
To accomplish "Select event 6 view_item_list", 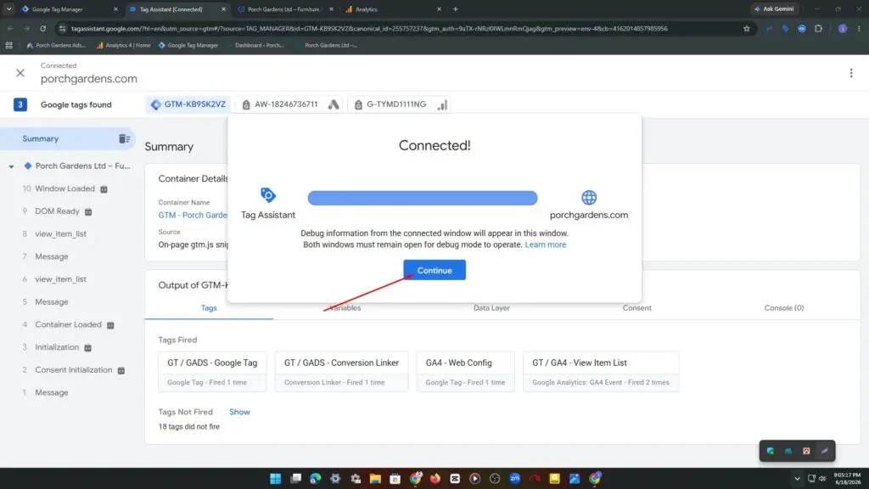I will point(60,279).
